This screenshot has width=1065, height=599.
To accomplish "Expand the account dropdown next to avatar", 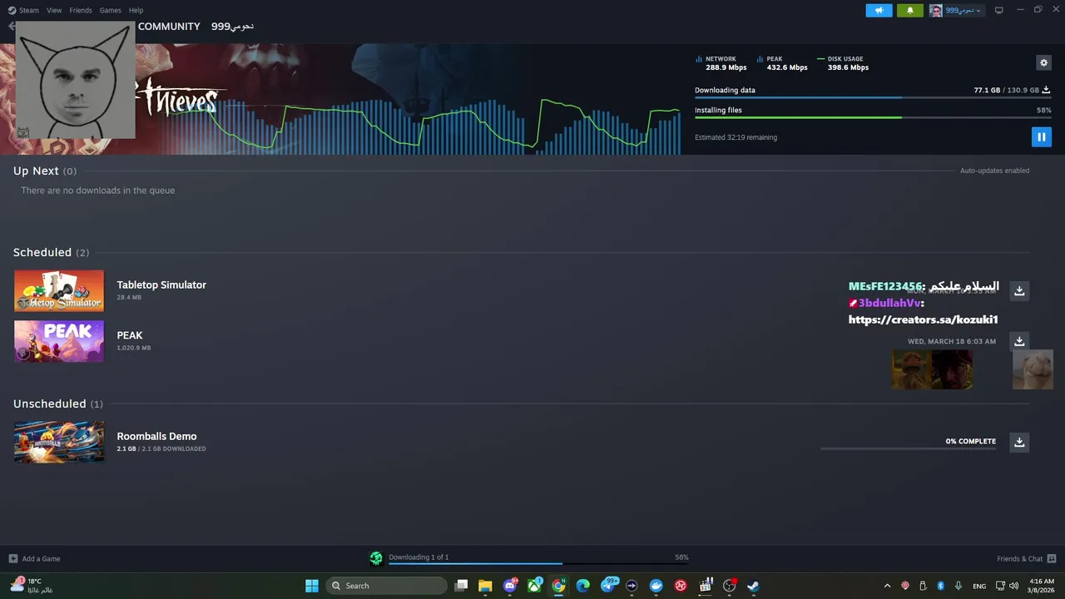I will (978, 11).
